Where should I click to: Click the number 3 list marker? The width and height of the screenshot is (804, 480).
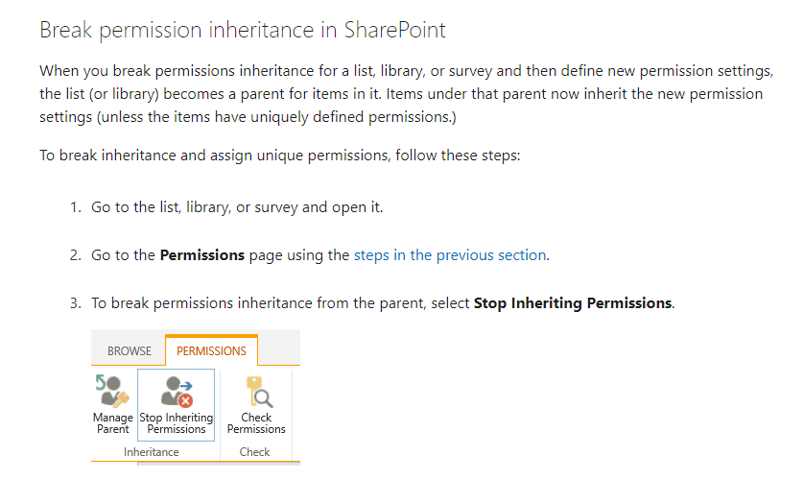(x=76, y=303)
